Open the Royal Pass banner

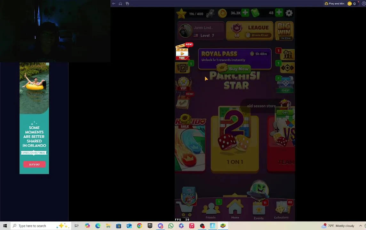pyautogui.click(x=235, y=59)
